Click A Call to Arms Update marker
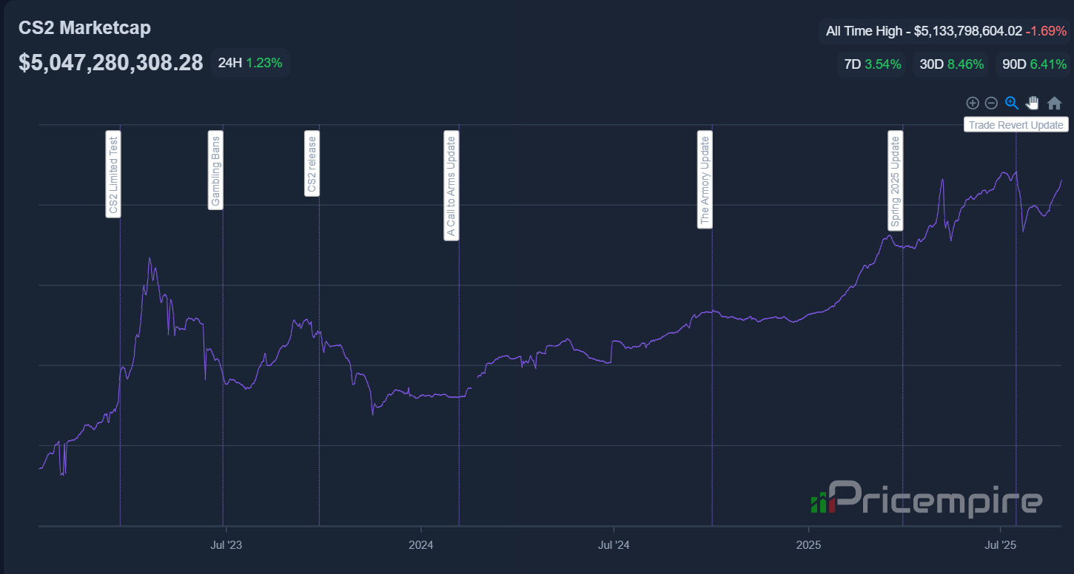Image resolution: width=1074 pixels, height=574 pixels. coord(451,185)
